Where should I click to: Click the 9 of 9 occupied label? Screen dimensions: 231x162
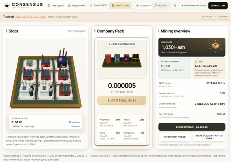(77, 31)
